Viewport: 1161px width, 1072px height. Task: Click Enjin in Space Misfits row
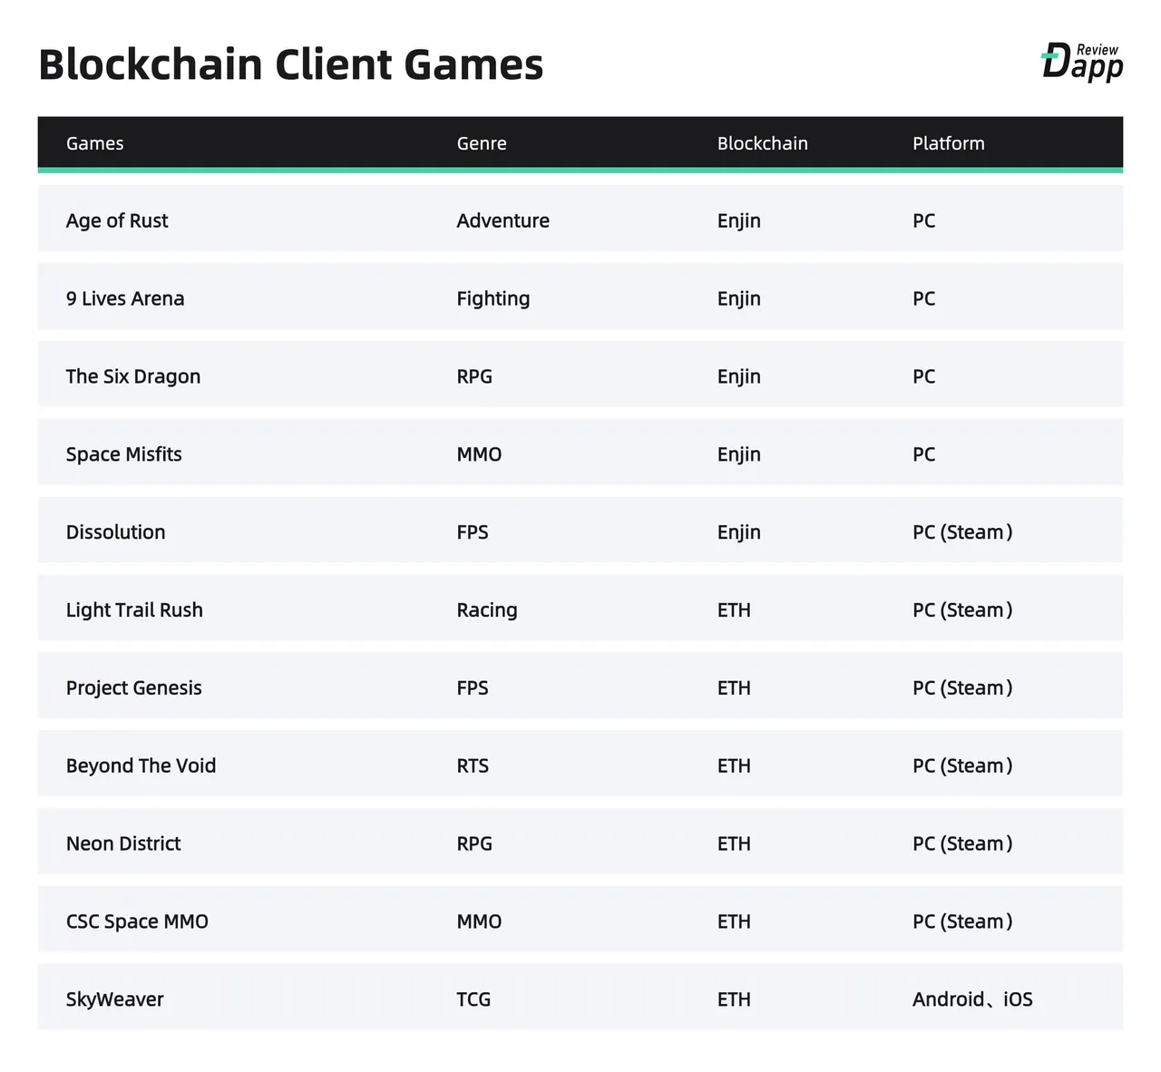click(x=738, y=454)
